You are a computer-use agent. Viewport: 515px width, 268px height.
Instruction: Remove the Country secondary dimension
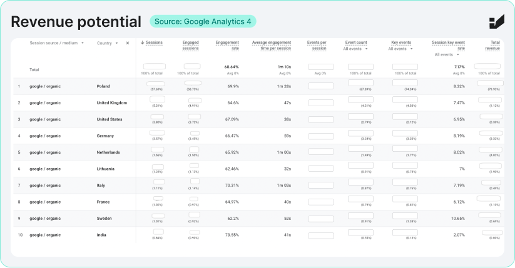point(128,43)
